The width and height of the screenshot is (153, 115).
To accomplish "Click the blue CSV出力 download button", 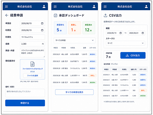I will 133,55.
